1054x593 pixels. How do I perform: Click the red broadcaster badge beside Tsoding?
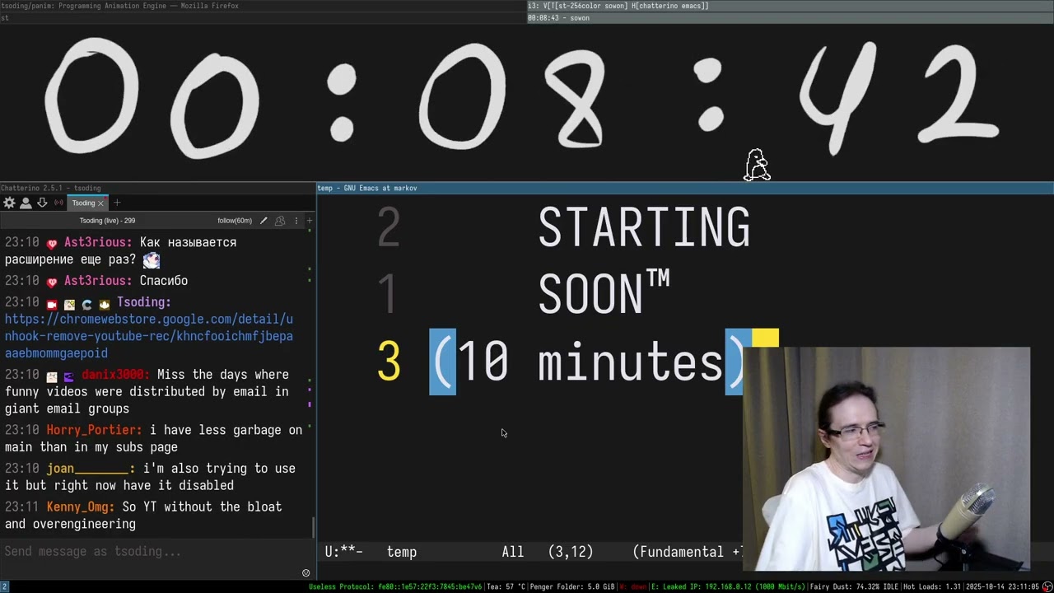[52, 304]
